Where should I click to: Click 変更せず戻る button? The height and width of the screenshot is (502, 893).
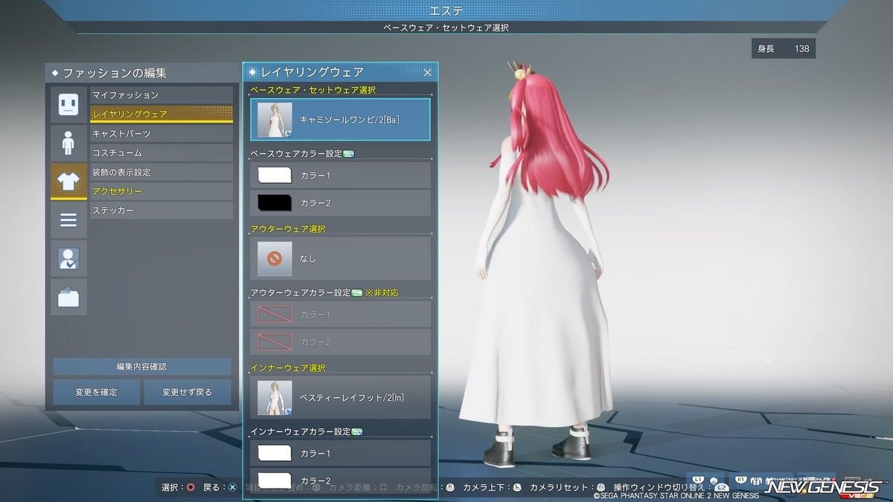tap(188, 392)
